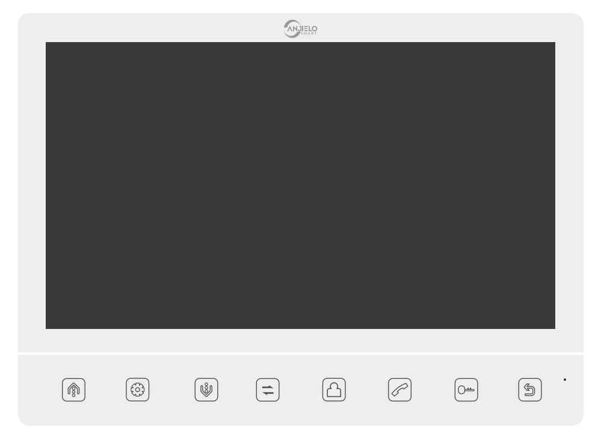Tap the up-arrow navigation button
This screenshot has height=436, width=601.
pos(73,390)
